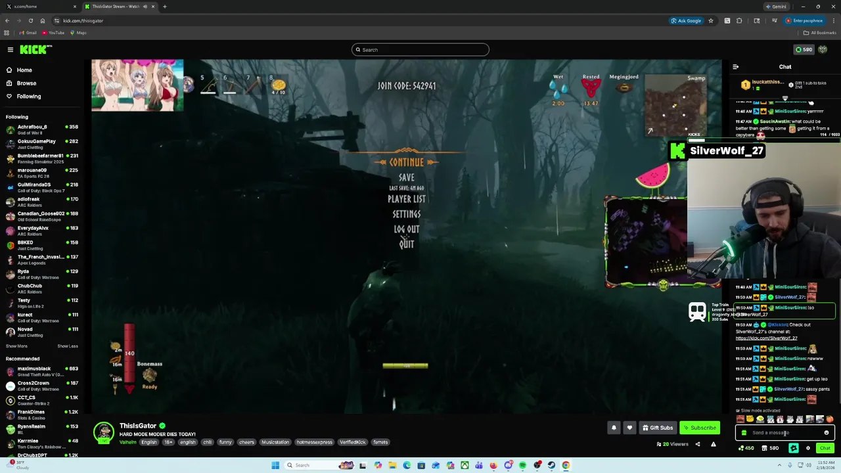Open the user profile avatar menu
Screen dimensions: 841x473
(x=823, y=49)
